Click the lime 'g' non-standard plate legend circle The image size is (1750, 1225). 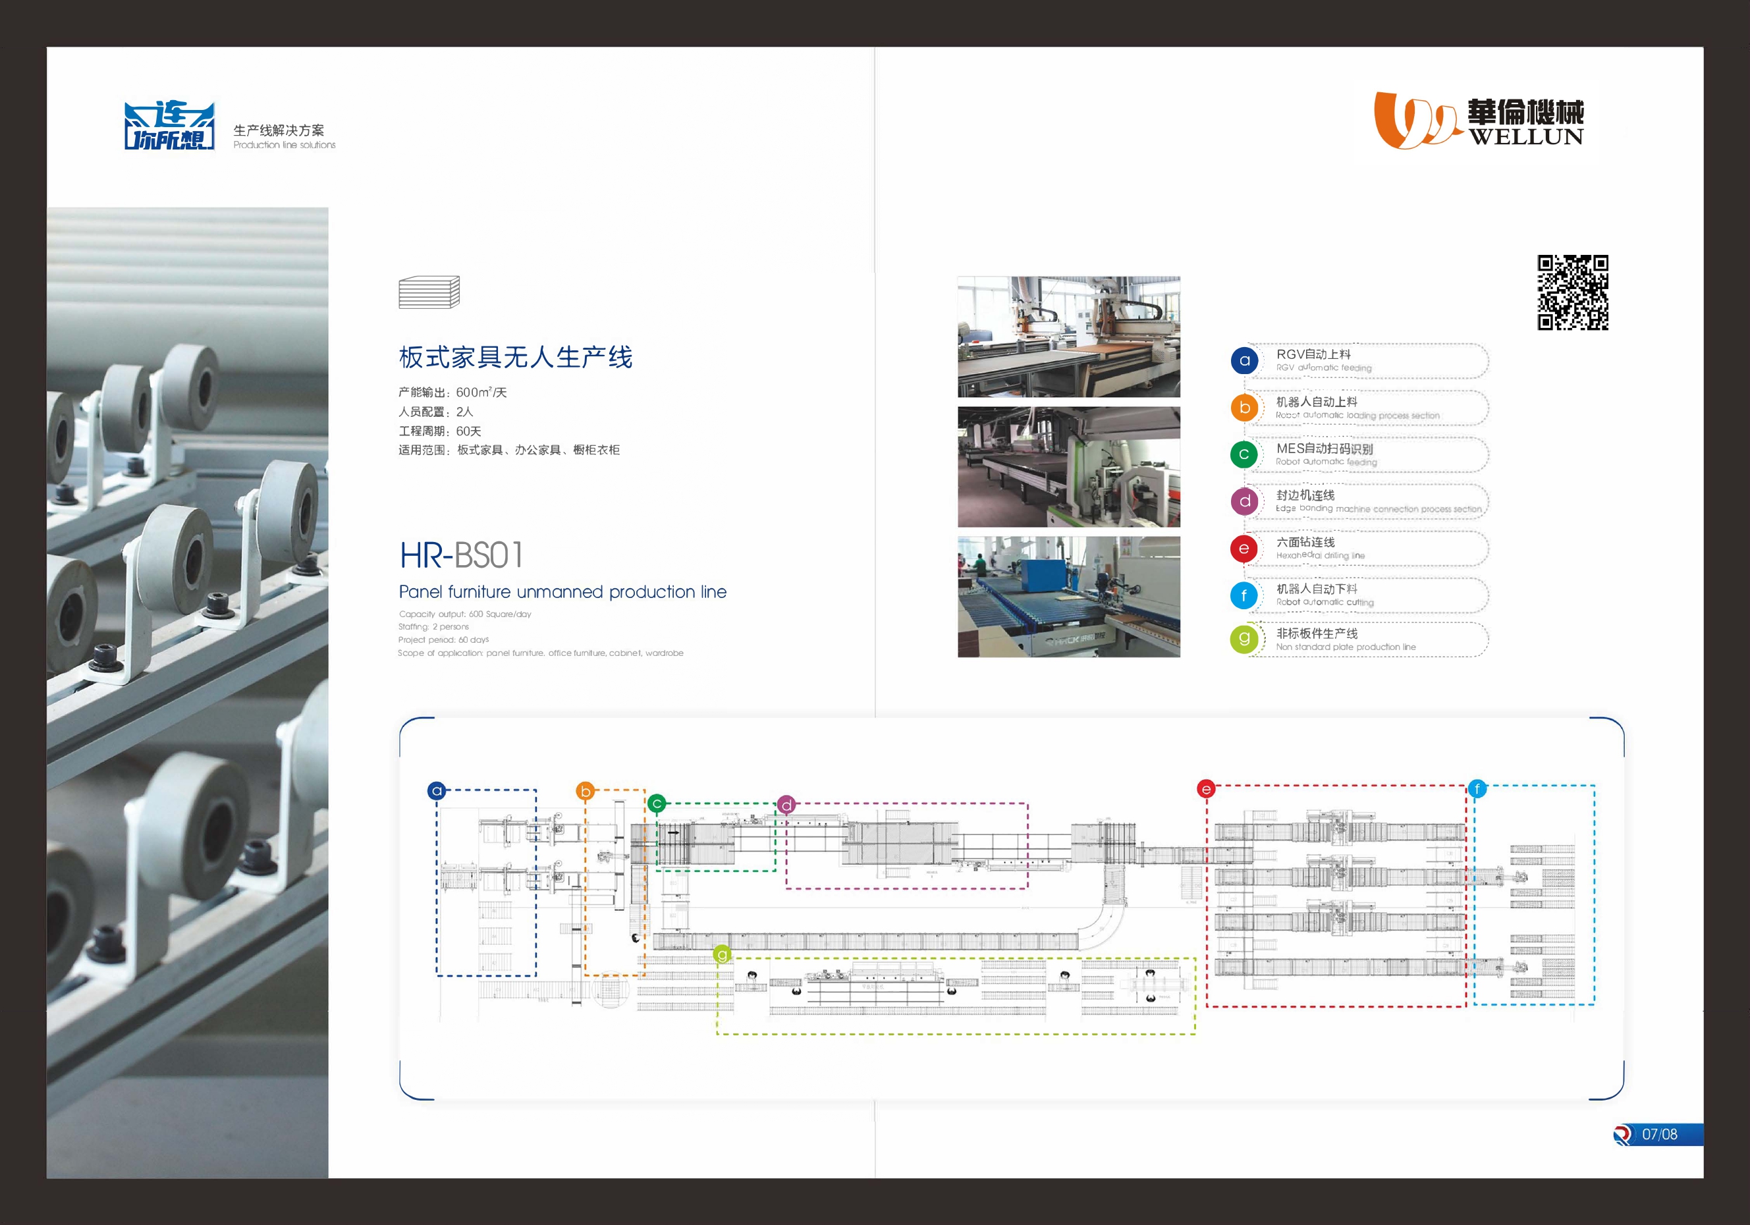tap(1244, 639)
